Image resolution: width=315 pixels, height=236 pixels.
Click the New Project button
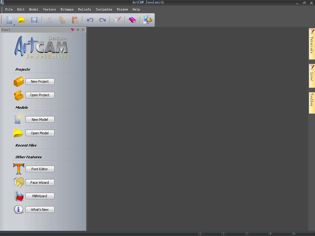click(40, 81)
